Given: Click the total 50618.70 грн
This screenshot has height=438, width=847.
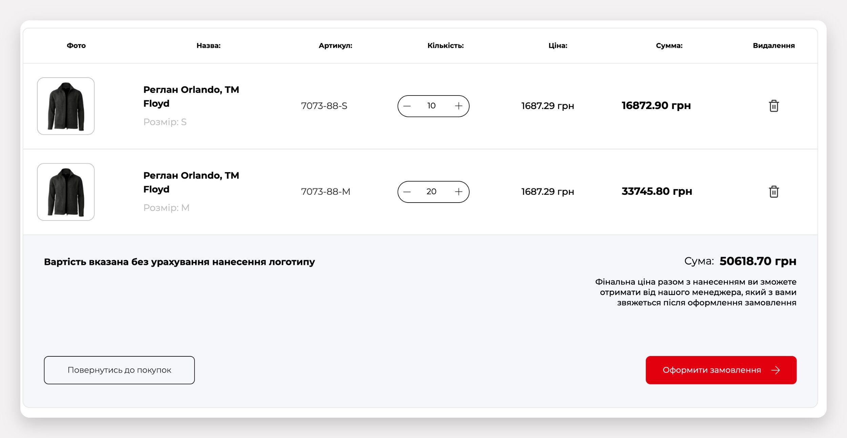Looking at the screenshot, I should (x=758, y=261).
